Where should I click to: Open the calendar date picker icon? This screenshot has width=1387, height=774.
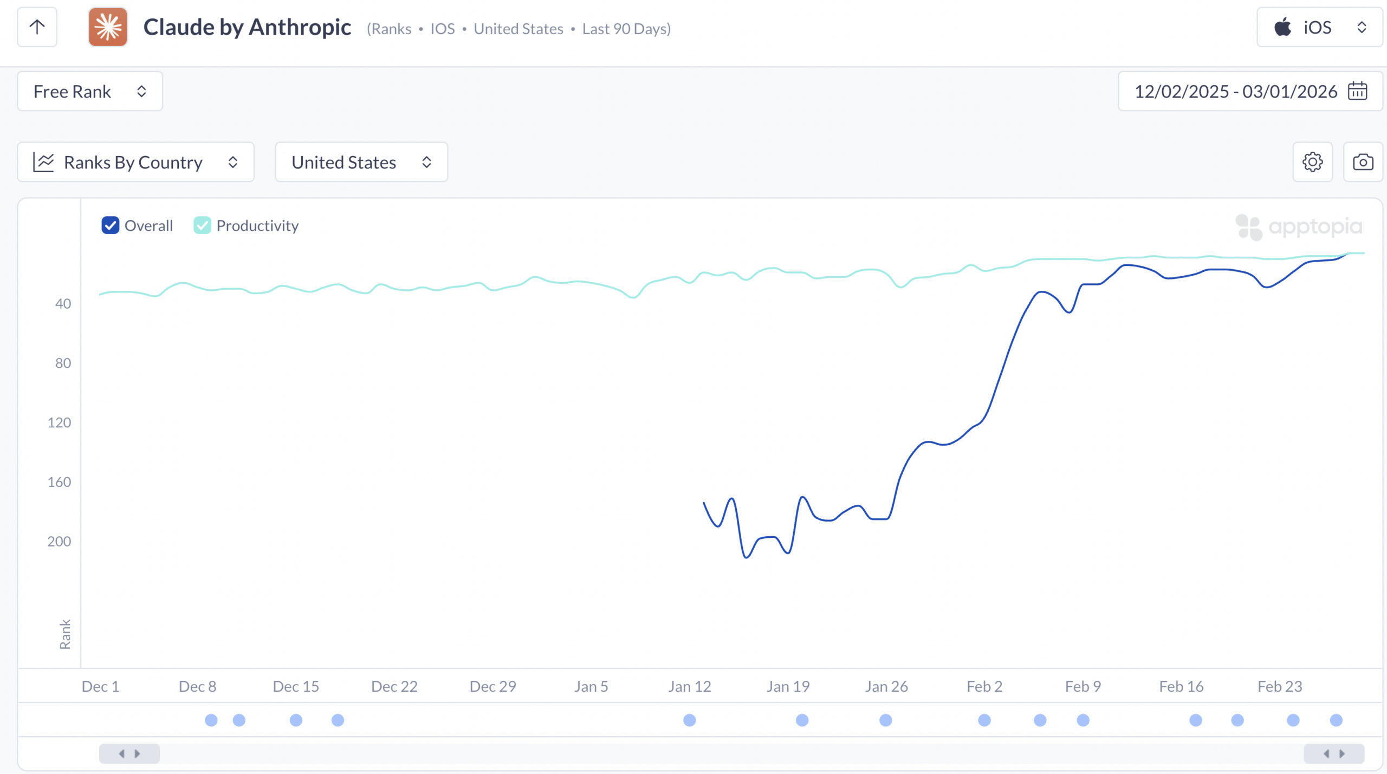point(1357,91)
